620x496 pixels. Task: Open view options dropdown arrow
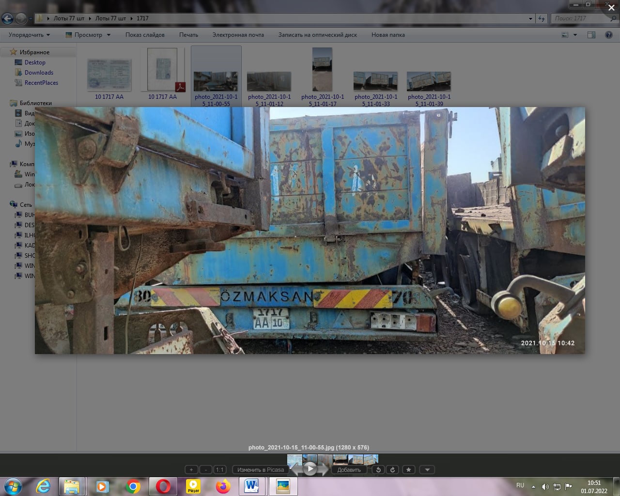(x=575, y=35)
